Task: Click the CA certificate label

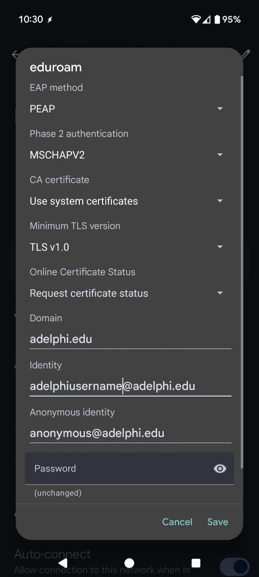Action: [x=60, y=180]
